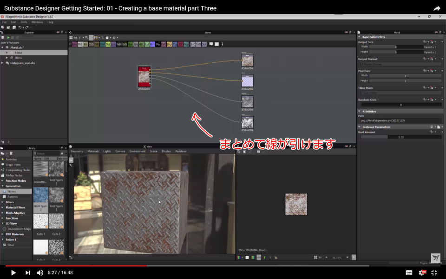446x279 pixels.
Task: Open the Output Format combo box
Action: [401, 64]
